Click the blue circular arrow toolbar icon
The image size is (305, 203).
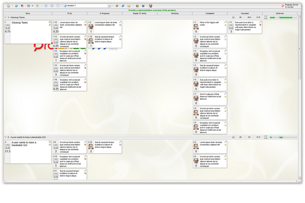click(17, 6)
